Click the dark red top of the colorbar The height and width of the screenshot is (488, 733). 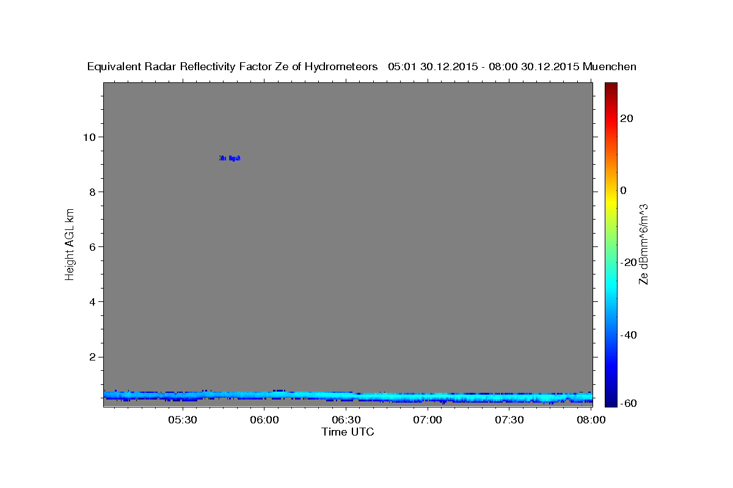(611, 87)
